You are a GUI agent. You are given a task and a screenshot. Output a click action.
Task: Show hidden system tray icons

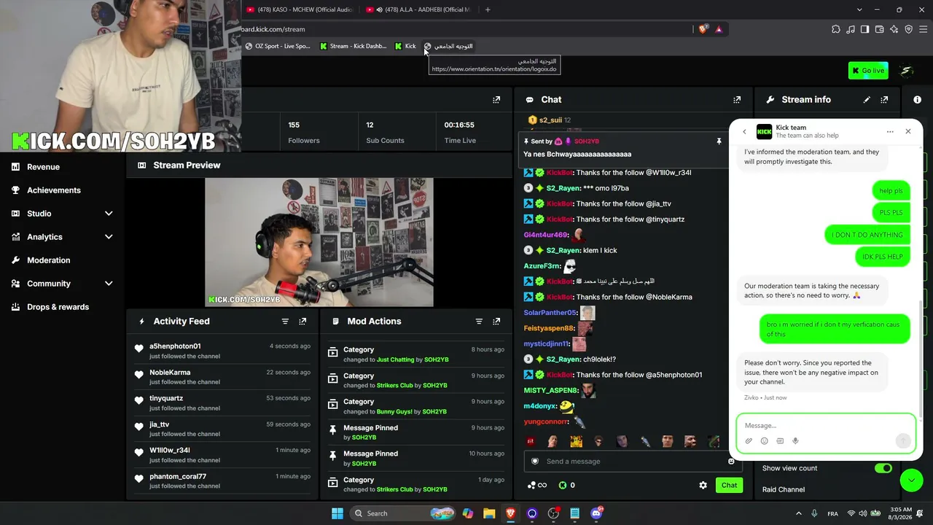(x=798, y=513)
